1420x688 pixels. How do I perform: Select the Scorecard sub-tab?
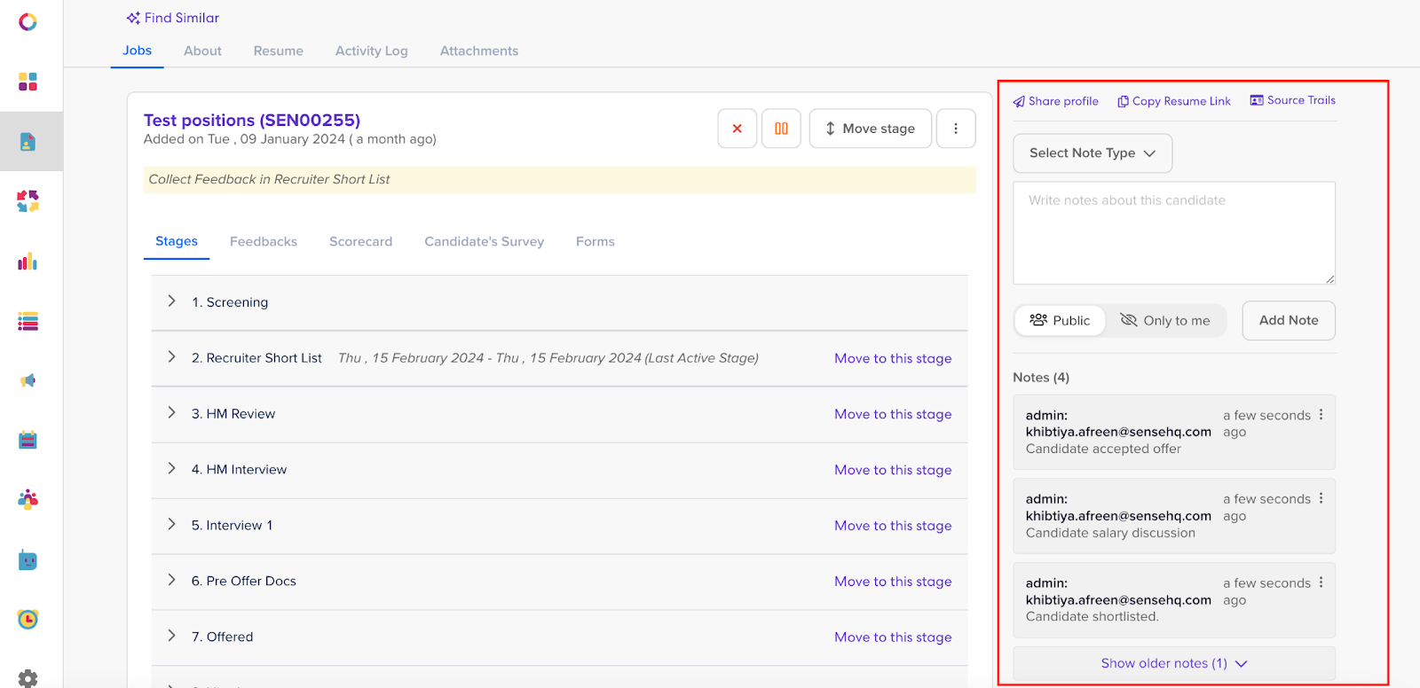click(x=360, y=241)
